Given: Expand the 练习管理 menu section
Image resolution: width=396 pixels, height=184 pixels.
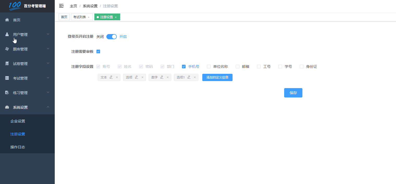Looking at the screenshot, I should pyautogui.click(x=21, y=93).
